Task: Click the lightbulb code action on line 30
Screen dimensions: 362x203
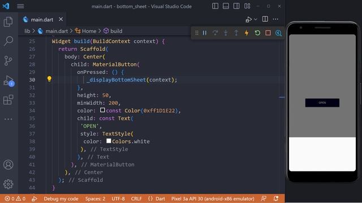Action: 49,79
